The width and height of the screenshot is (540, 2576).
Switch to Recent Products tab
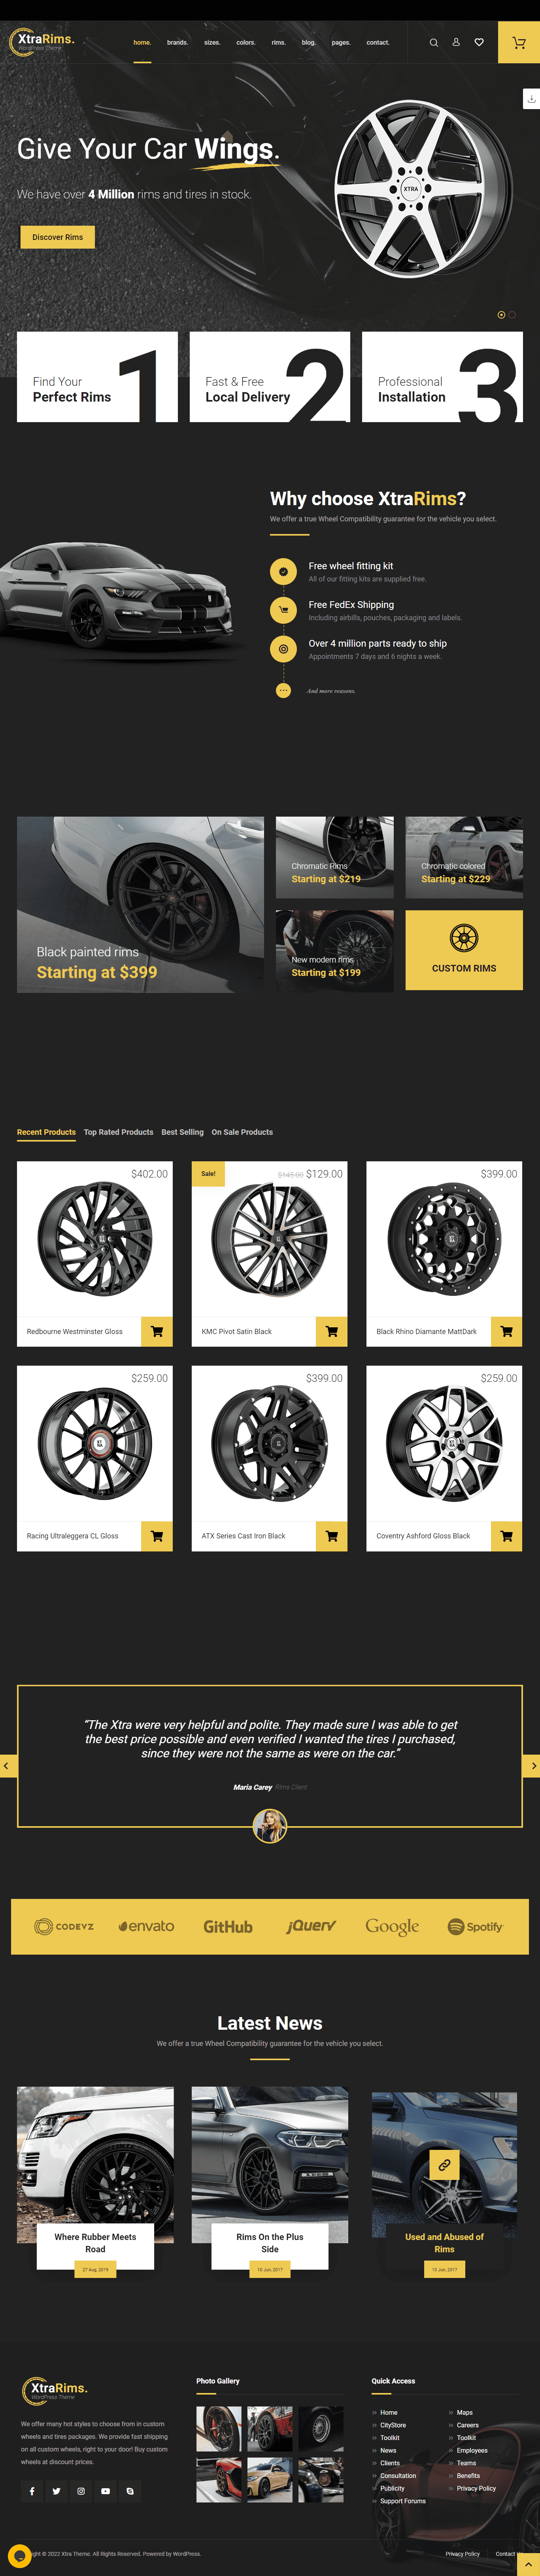46,1132
